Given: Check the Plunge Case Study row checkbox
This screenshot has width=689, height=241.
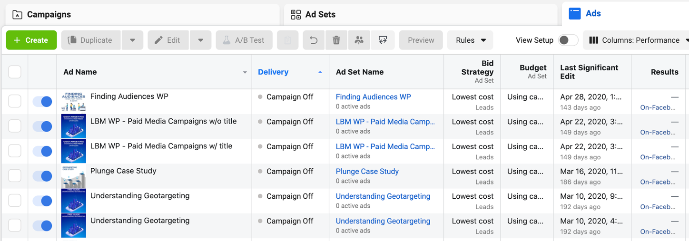Looking at the screenshot, I should [x=15, y=176].
